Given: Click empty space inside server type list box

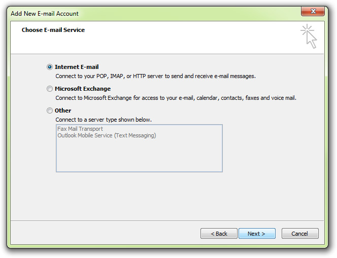Looking at the screenshot, I should click(x=139, y=157).
